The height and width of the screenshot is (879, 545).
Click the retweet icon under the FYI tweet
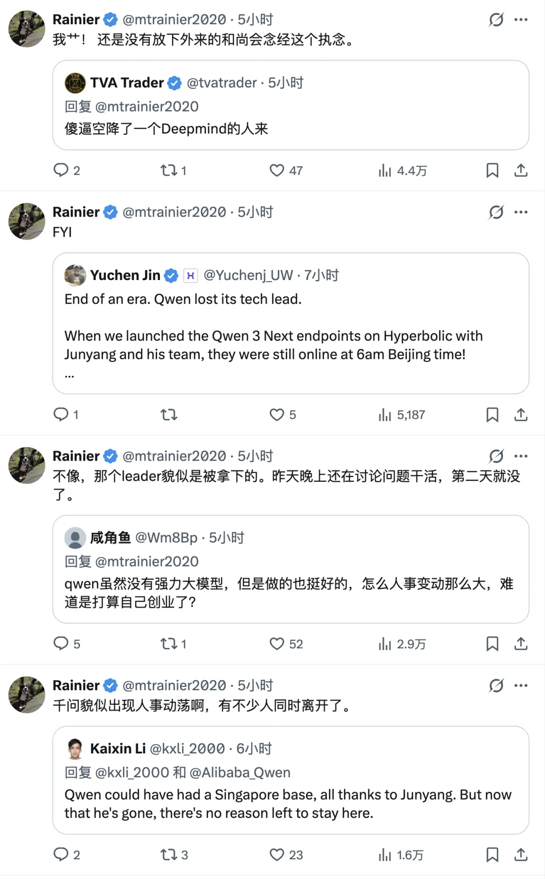[169, 414]
